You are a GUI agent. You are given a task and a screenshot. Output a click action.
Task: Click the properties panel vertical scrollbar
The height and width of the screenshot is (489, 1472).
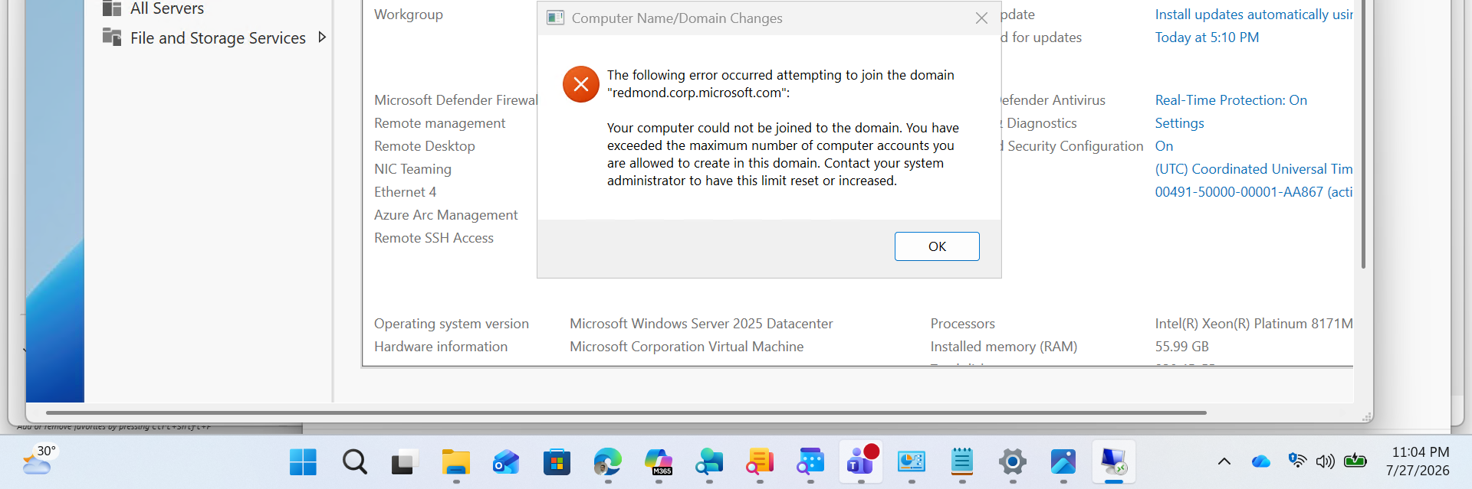[x=1363, y=134]
